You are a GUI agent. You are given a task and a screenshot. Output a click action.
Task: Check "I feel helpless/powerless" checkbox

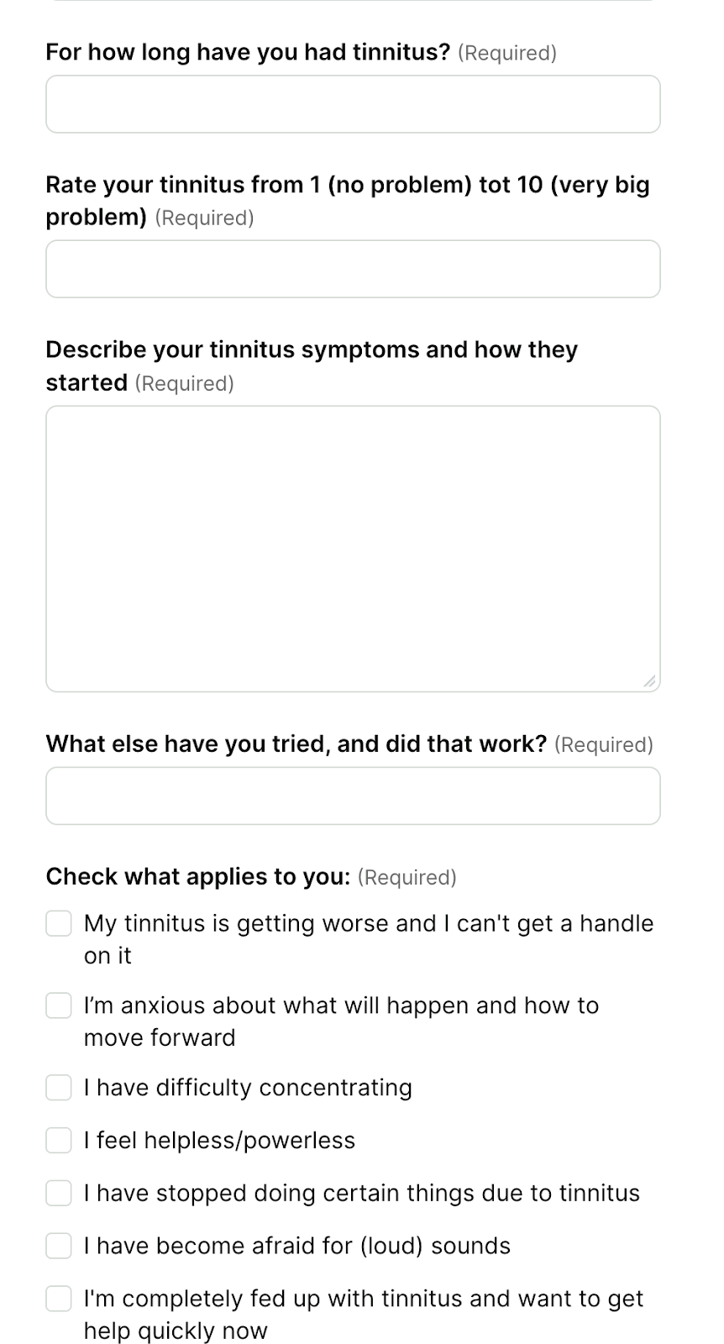coord(58,1140)
